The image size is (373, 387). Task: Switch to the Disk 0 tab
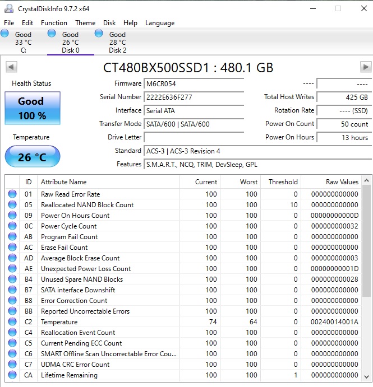click(70, 43)
